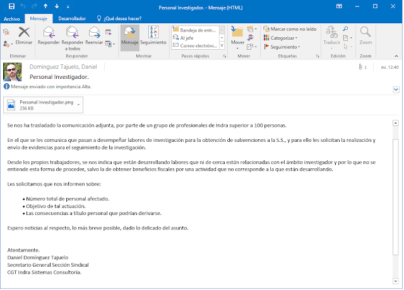Click the Find magnifier icon in Edición
The width and height of the screenshot is (404, 290).
pos(345,29)
